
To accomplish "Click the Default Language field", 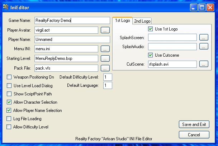I will pyautogui.click(x=108, y=85).
